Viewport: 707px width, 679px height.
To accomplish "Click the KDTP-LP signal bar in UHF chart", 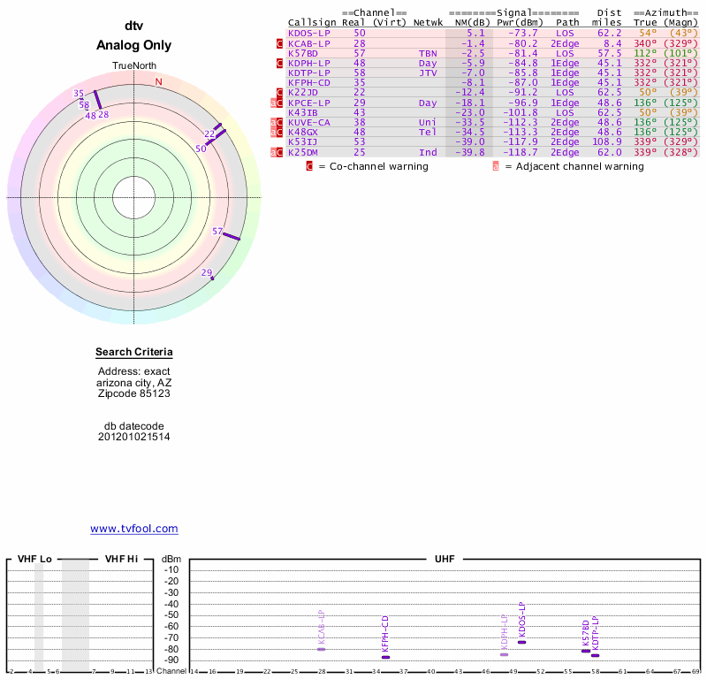I will point(595,655).
